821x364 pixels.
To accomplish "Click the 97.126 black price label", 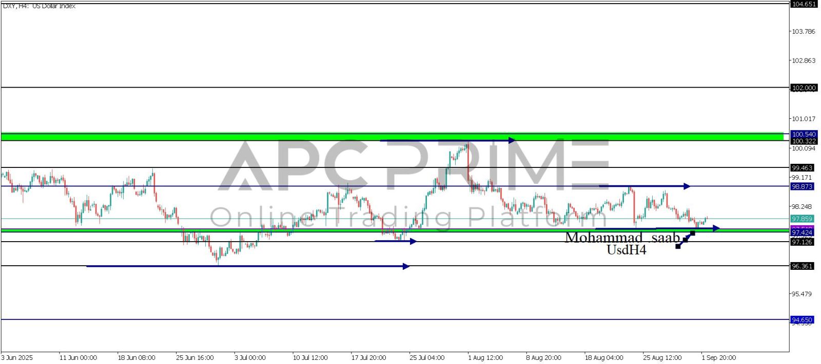I will coord(802,242).
